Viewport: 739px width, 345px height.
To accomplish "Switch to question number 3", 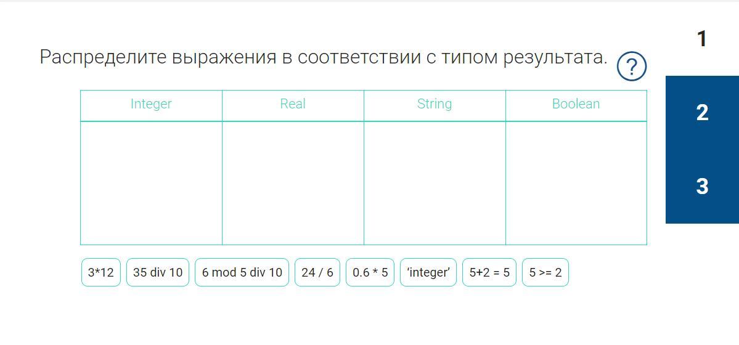I will tap(702, 186).
